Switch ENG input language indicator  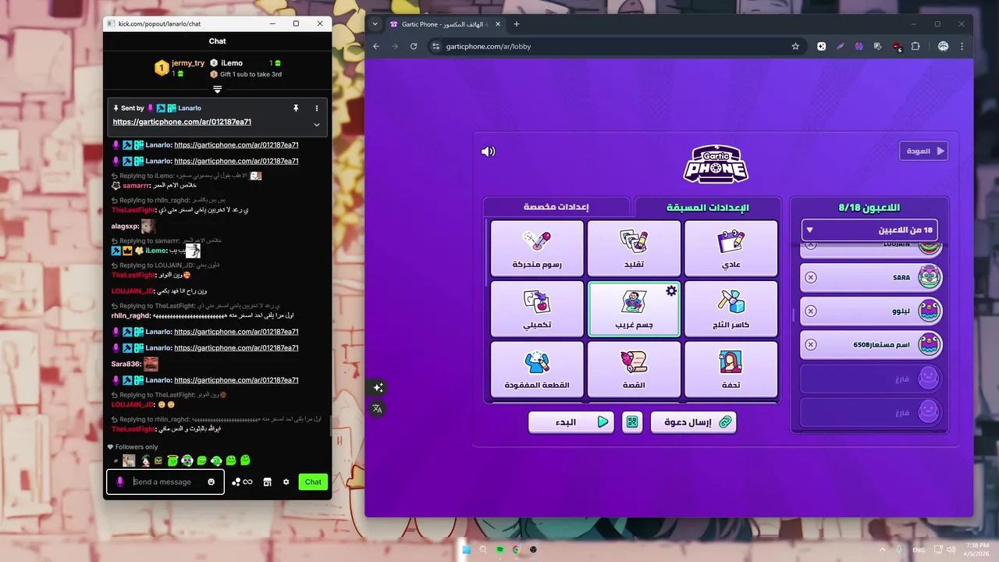pos(918,550)
